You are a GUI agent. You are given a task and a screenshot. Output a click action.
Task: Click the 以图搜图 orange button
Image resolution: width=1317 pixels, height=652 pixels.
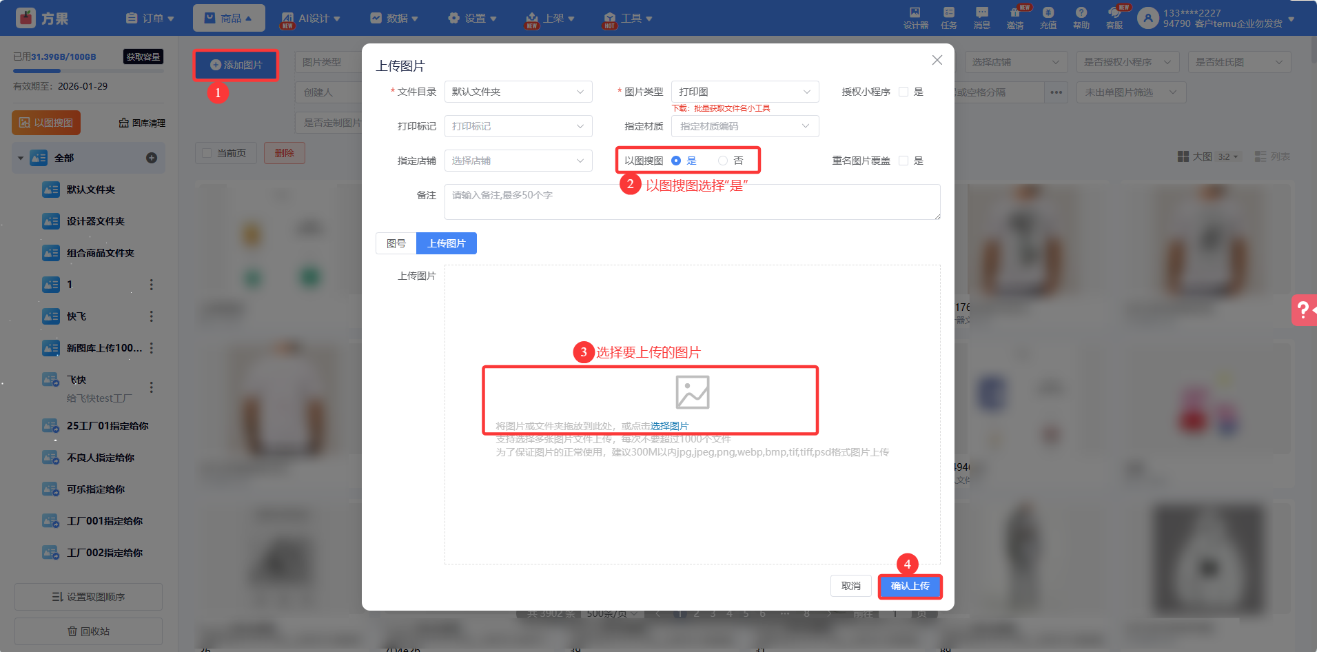(46, 123)
